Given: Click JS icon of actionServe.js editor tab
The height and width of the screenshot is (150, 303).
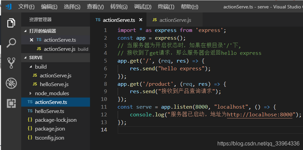Looking at the screenshot, I should (155, 20).
